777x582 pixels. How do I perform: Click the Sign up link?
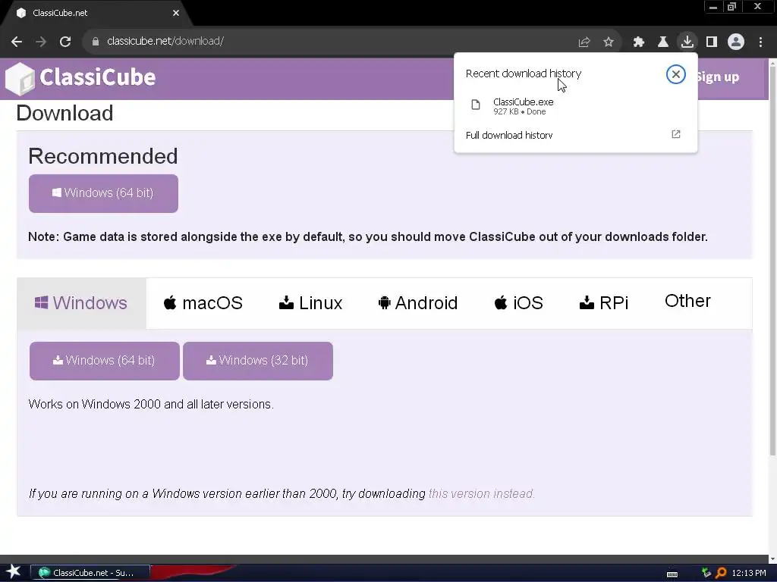(718, 77)
